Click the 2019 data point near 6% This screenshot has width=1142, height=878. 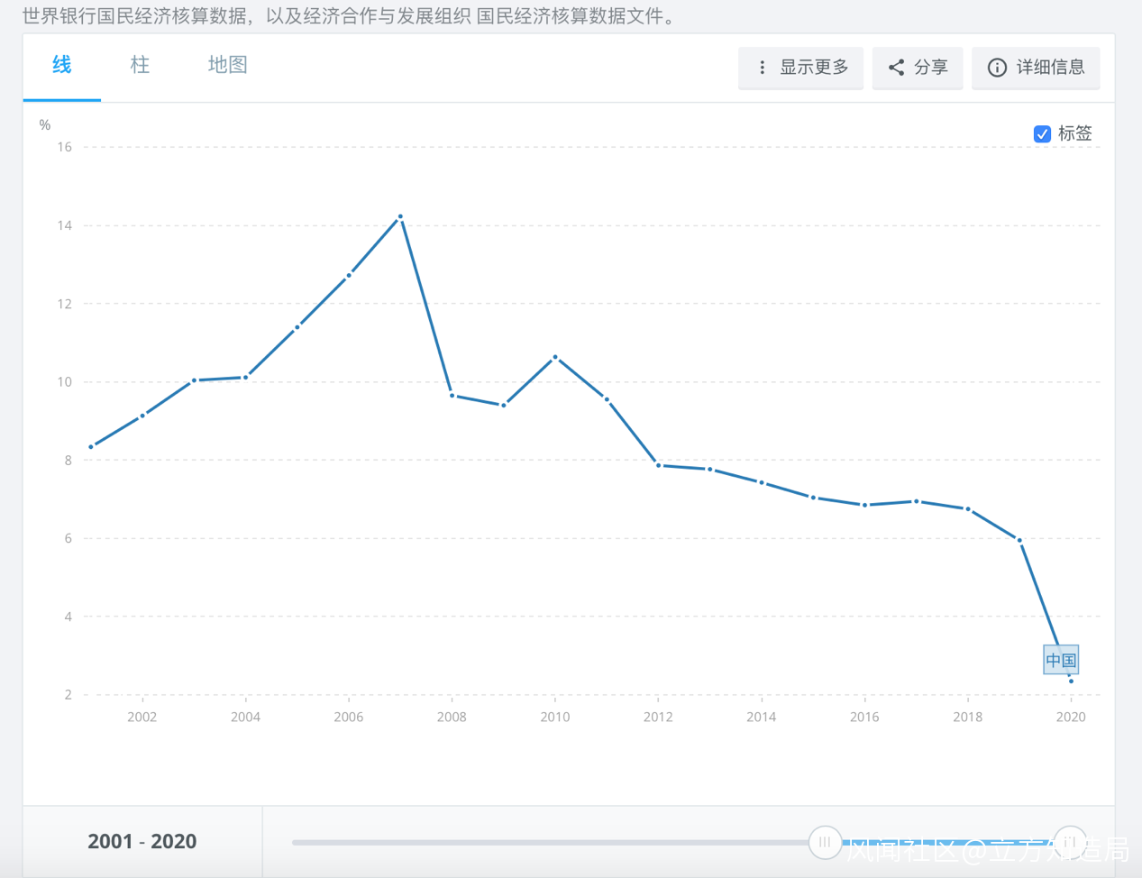tap(1019, 540)
